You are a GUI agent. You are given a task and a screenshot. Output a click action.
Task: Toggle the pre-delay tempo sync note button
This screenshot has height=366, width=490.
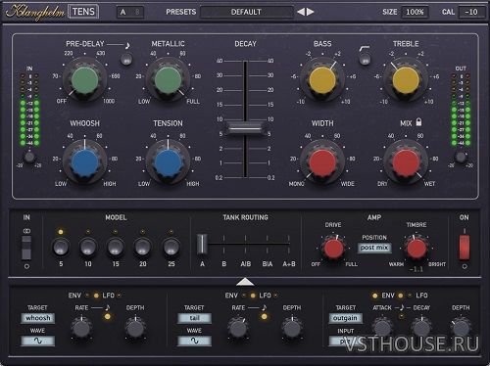126,60
